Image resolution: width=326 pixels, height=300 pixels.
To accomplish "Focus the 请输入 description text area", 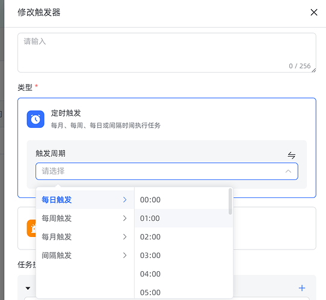I will (x=167, y=53).
